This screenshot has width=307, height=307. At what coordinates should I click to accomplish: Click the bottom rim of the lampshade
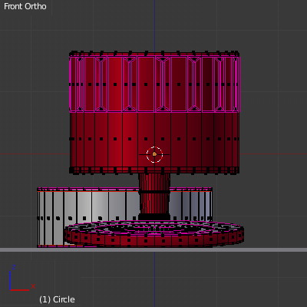click(x=154, y=170)
